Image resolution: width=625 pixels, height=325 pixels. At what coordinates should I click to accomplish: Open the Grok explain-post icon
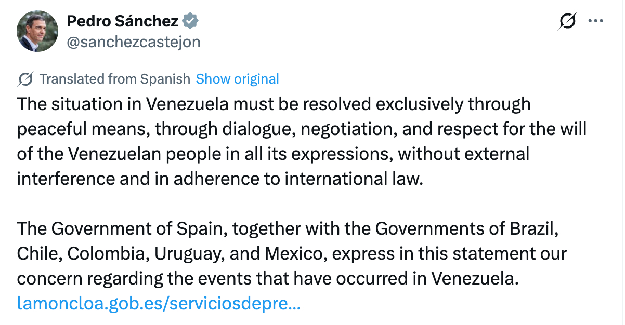pyautogui.click(x=567, y=21)
